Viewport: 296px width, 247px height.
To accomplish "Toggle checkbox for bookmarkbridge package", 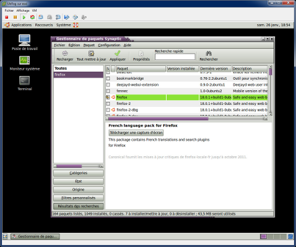I will (108, 78).
